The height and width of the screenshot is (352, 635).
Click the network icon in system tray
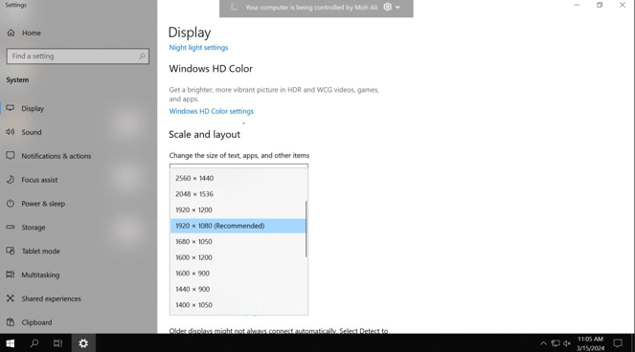click(x=556, y=343)
